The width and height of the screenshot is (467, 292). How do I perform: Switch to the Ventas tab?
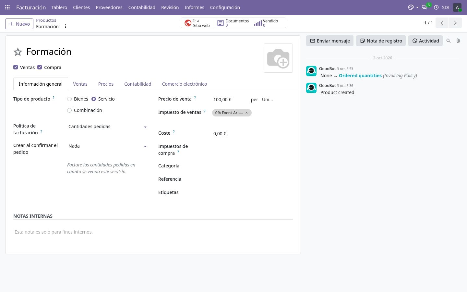point(80,84)
